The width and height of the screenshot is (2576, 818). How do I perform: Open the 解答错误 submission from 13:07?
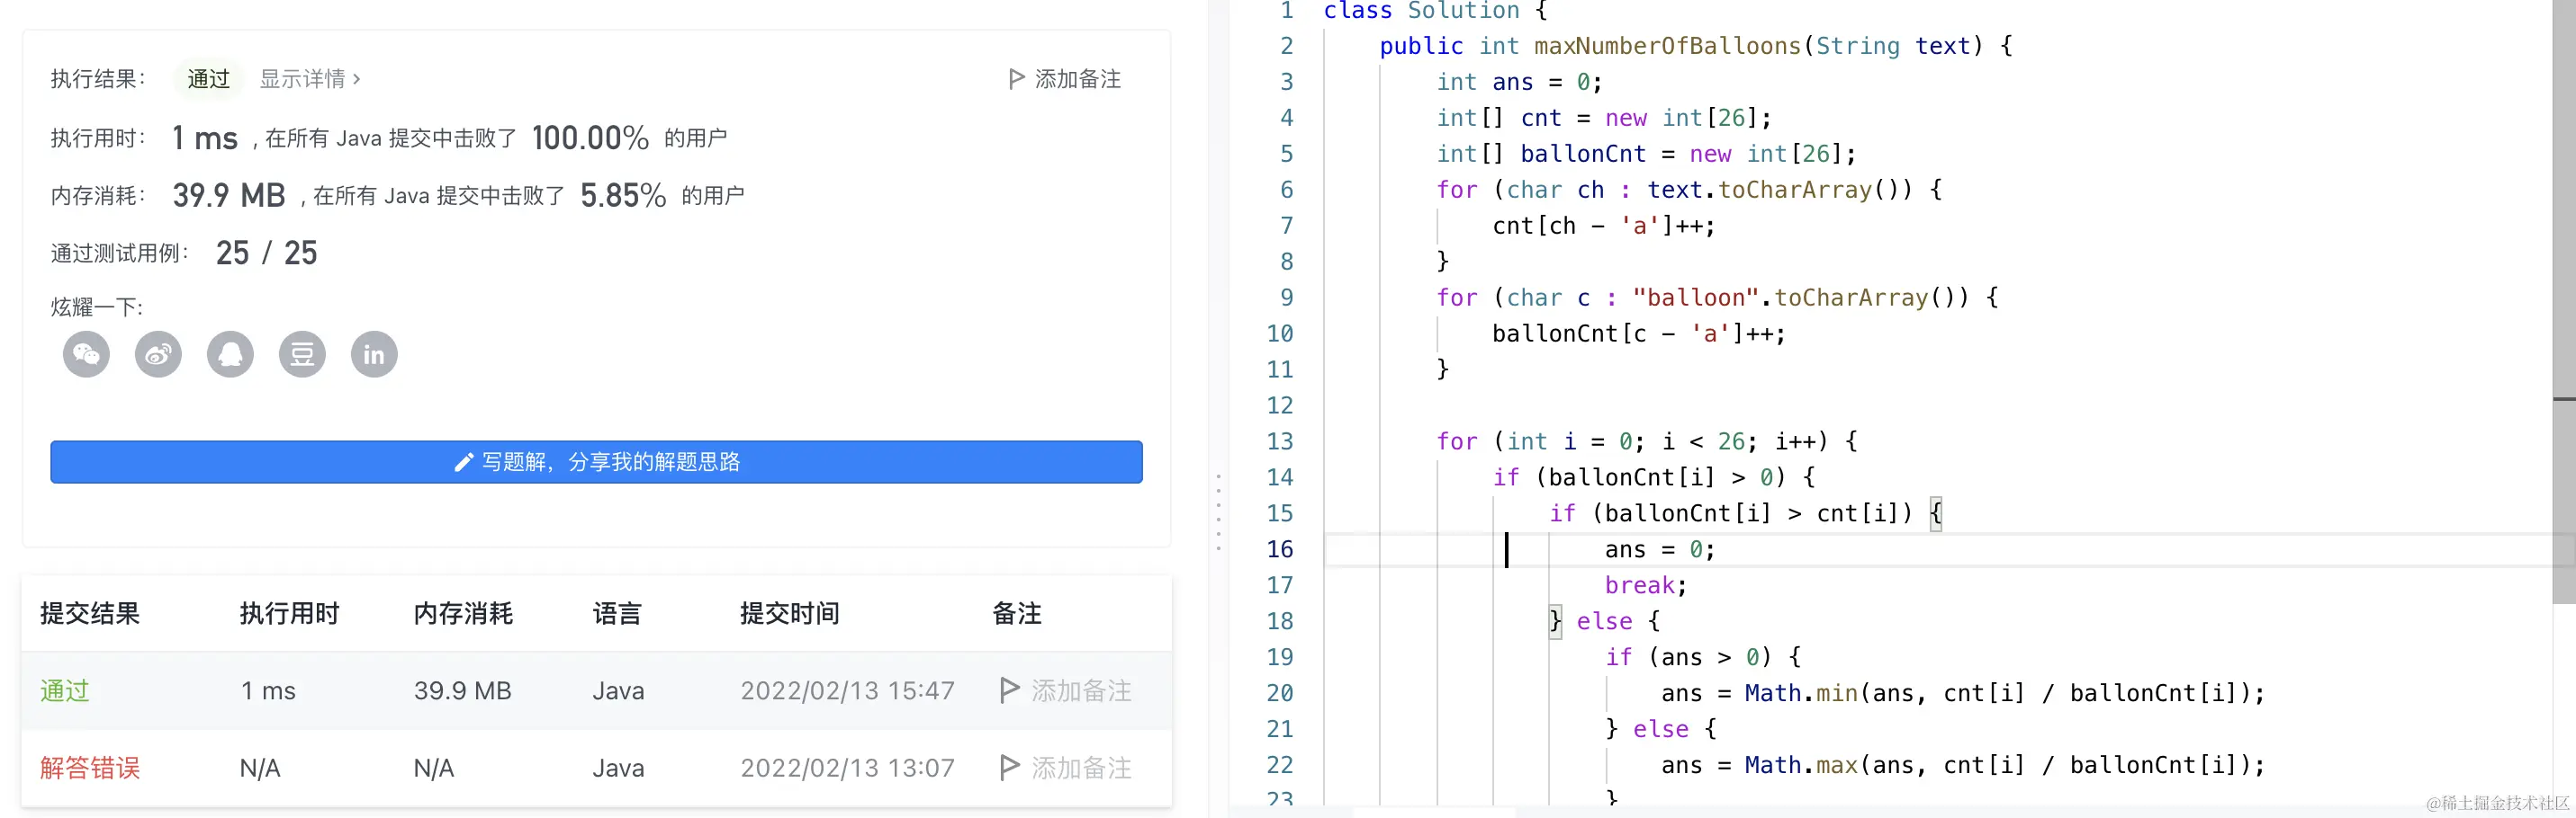click(x=90, y=767)
